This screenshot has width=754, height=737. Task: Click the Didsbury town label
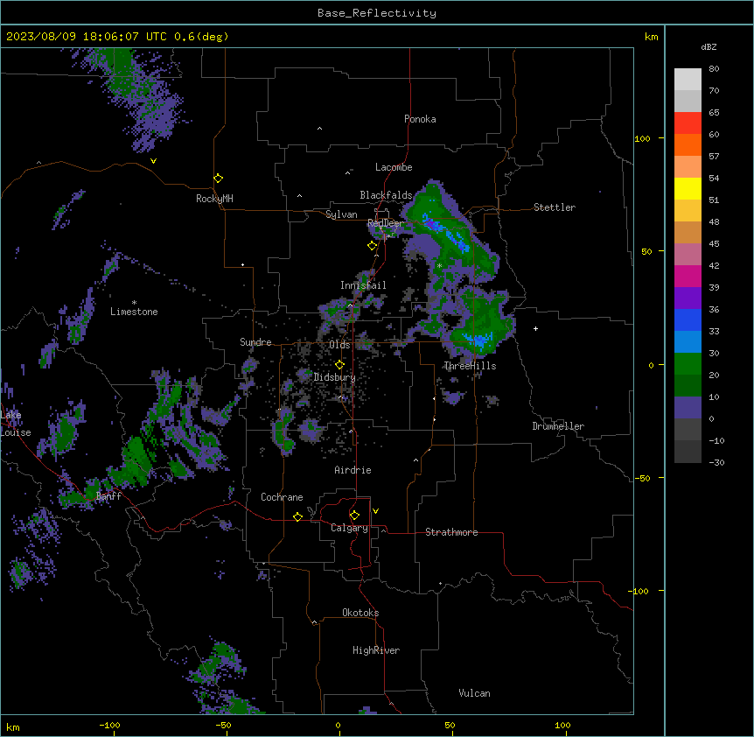[335, 377]
